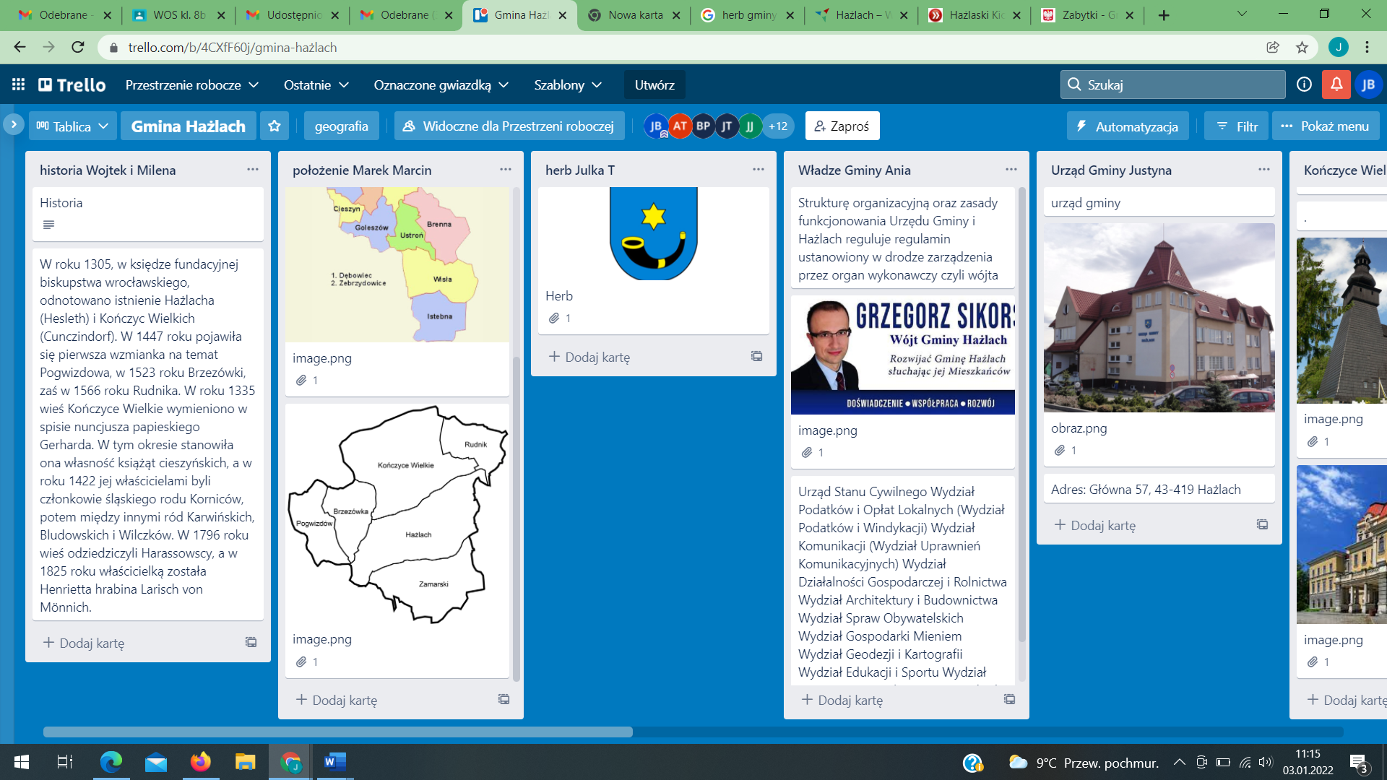
Task: Open Firefox from the taskbar
Action: tap(200, 762)
